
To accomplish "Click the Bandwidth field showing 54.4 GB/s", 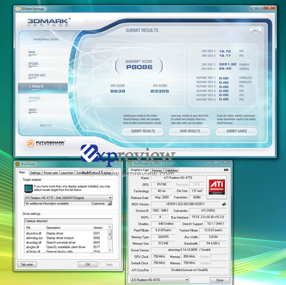I will tap(213, 243).
